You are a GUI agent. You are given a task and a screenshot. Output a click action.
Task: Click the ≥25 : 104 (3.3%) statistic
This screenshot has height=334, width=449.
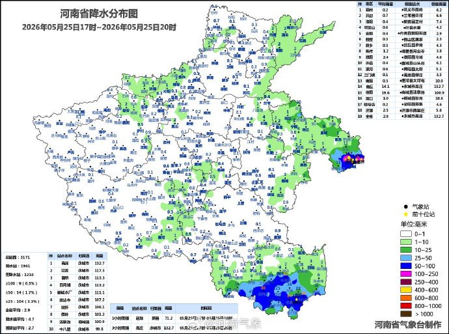tap(22, 301)
